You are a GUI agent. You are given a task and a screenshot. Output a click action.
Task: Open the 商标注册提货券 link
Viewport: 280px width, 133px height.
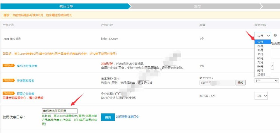(27, 66)
